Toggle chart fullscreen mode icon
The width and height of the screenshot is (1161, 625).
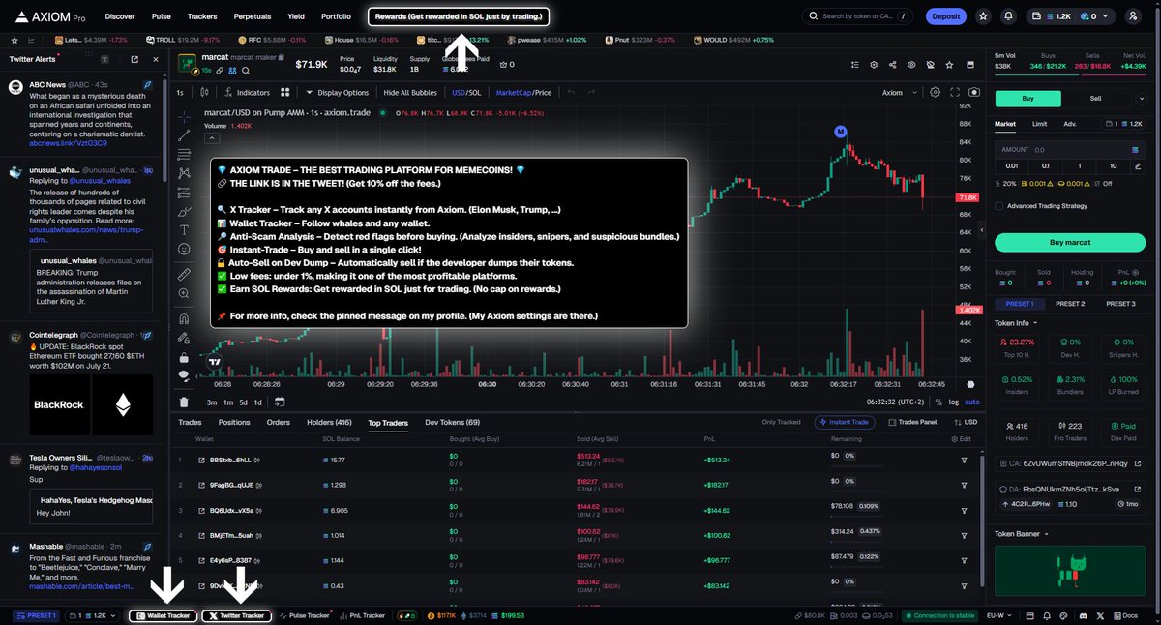coord(955,93)
